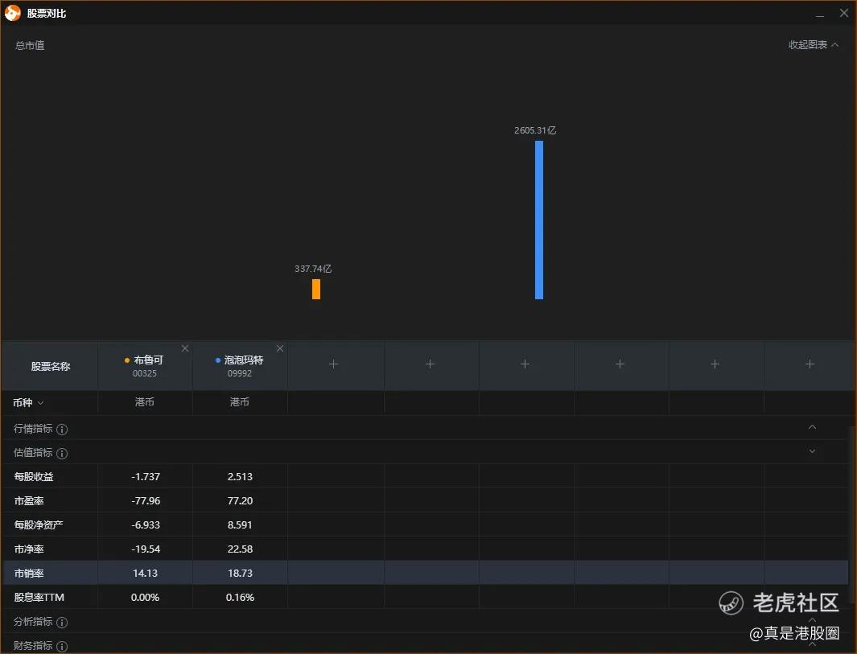Click the info icon beside 估值指标
Screen dimensions: 857x654
click(62, 454)
